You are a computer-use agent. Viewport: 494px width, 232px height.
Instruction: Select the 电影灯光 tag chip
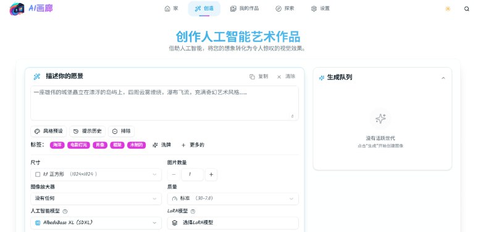[79, 145]
